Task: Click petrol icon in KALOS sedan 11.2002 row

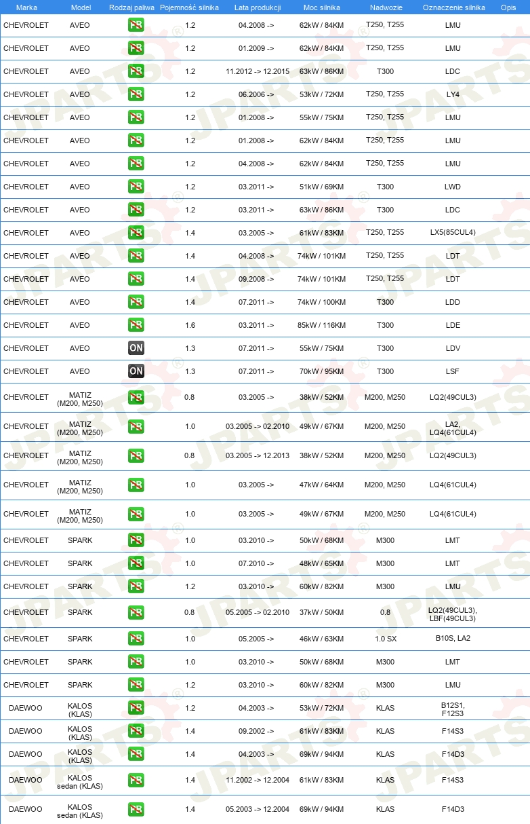Action: pyautogui.click(x=136, y=780)
